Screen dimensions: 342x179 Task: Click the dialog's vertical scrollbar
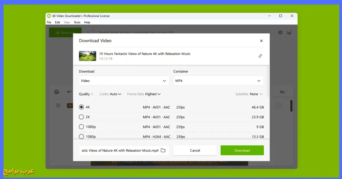coord(268,82)
